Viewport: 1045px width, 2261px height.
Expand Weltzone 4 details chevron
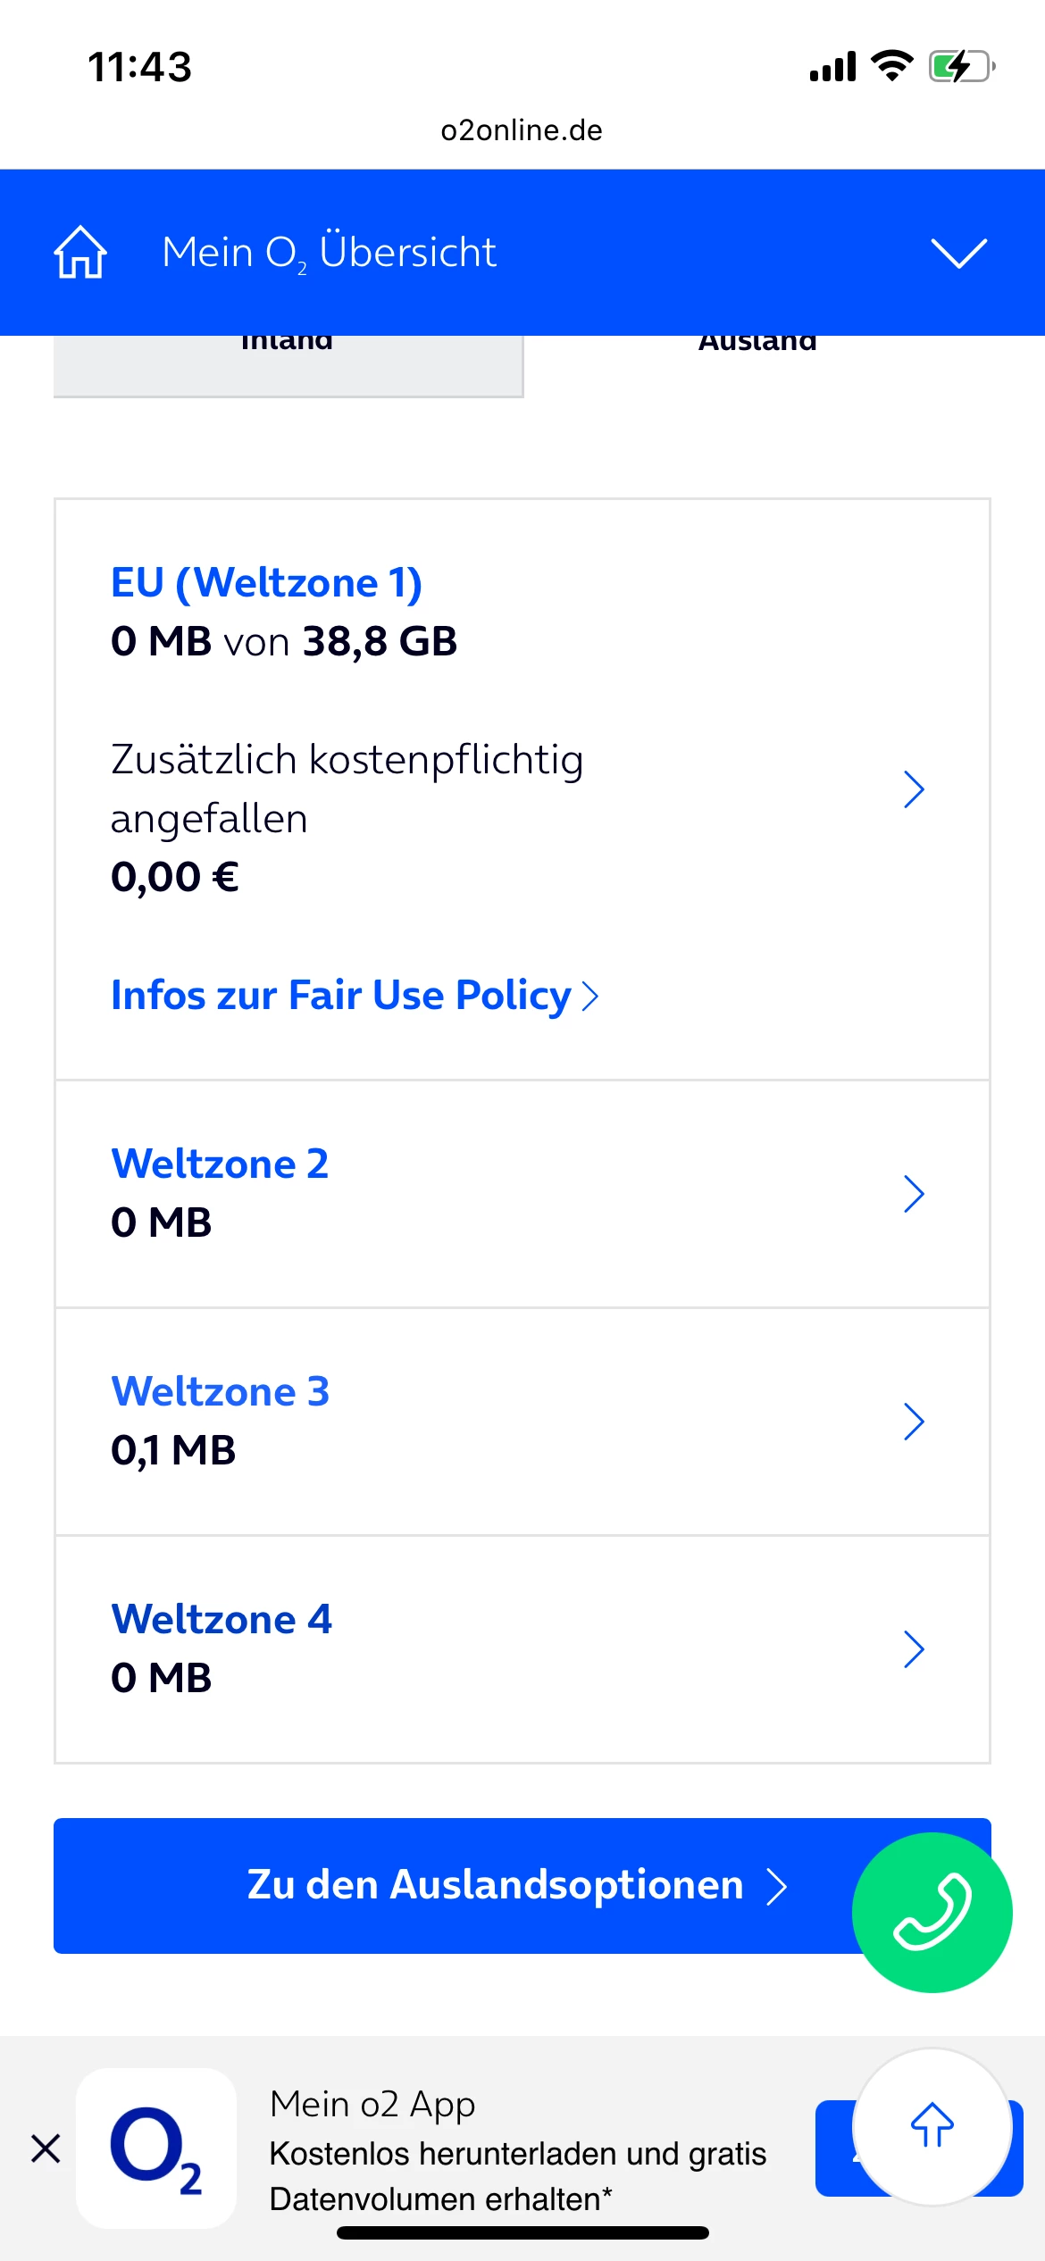pyautogui.click(x=913, y=1649)
